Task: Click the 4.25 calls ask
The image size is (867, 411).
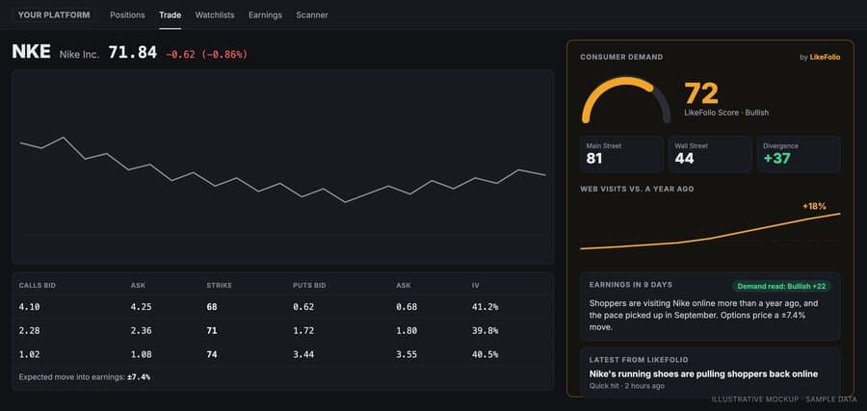Action: click(x=141, y=307)
